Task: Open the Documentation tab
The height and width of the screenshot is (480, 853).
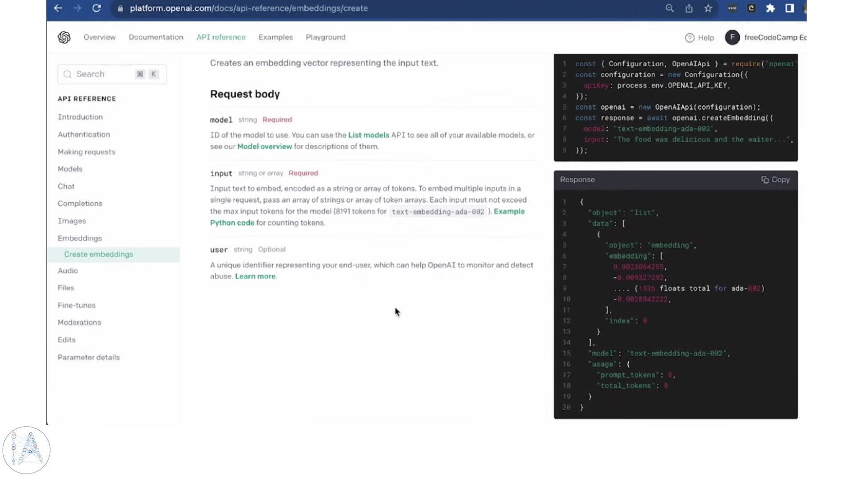Action: [x=156, y=37]
